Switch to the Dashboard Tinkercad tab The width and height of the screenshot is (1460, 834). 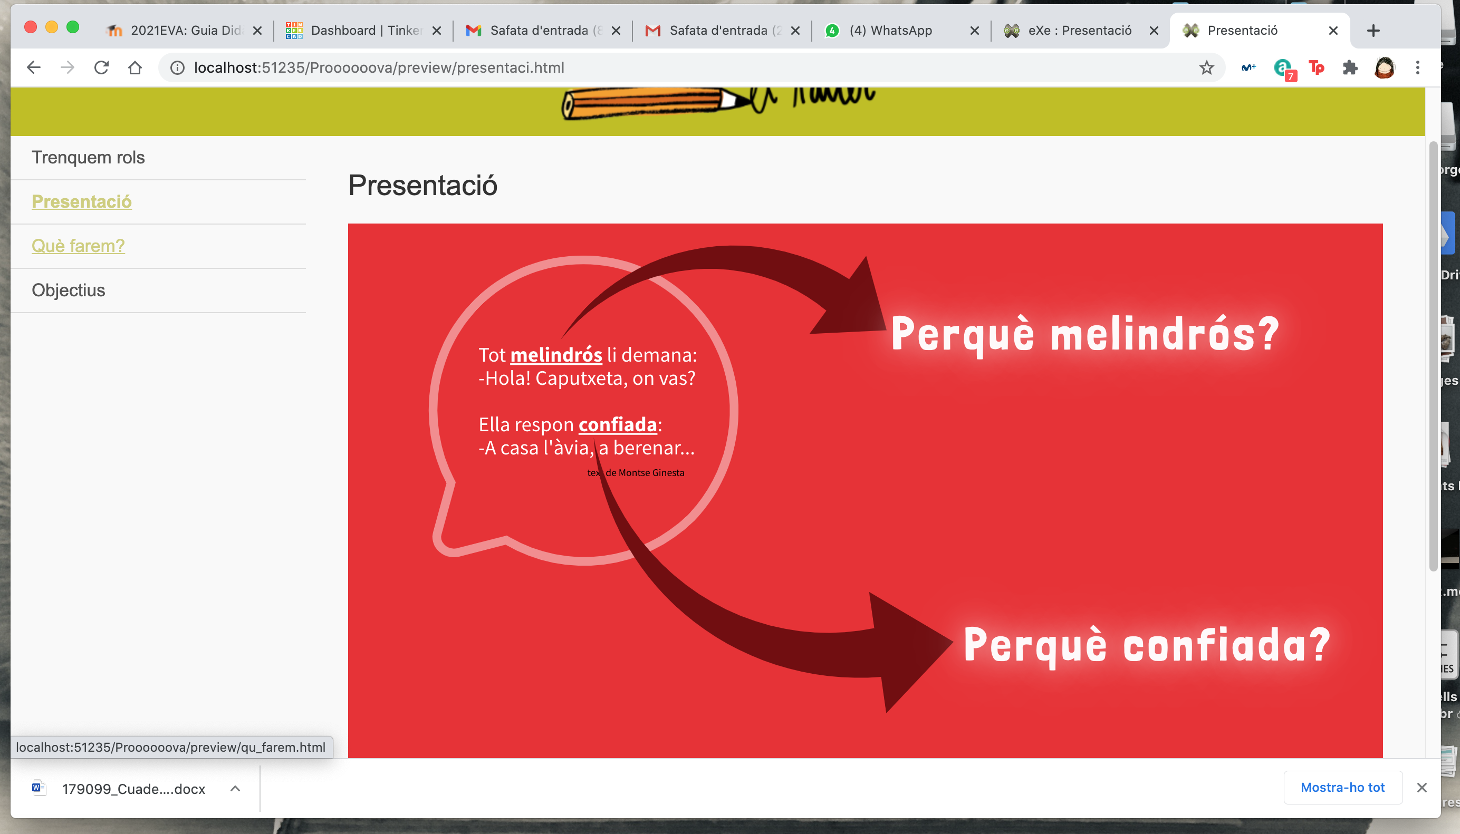[367, 31]
